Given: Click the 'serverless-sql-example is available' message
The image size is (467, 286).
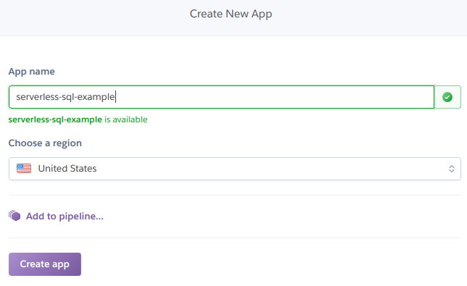Looking at the screenshot, I should 78,119.
